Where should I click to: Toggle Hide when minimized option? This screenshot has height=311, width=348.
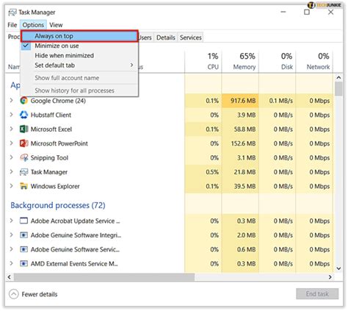tap(79, 56)
